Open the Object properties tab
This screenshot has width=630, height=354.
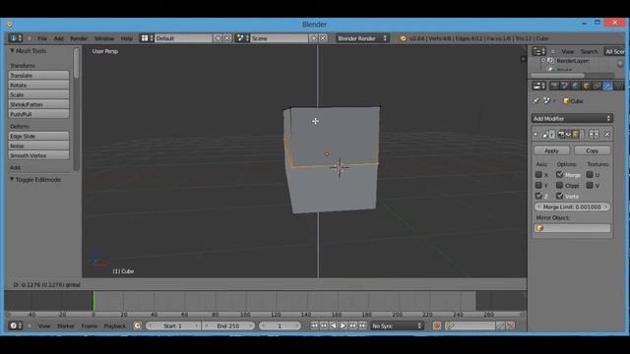click(587, 86)
